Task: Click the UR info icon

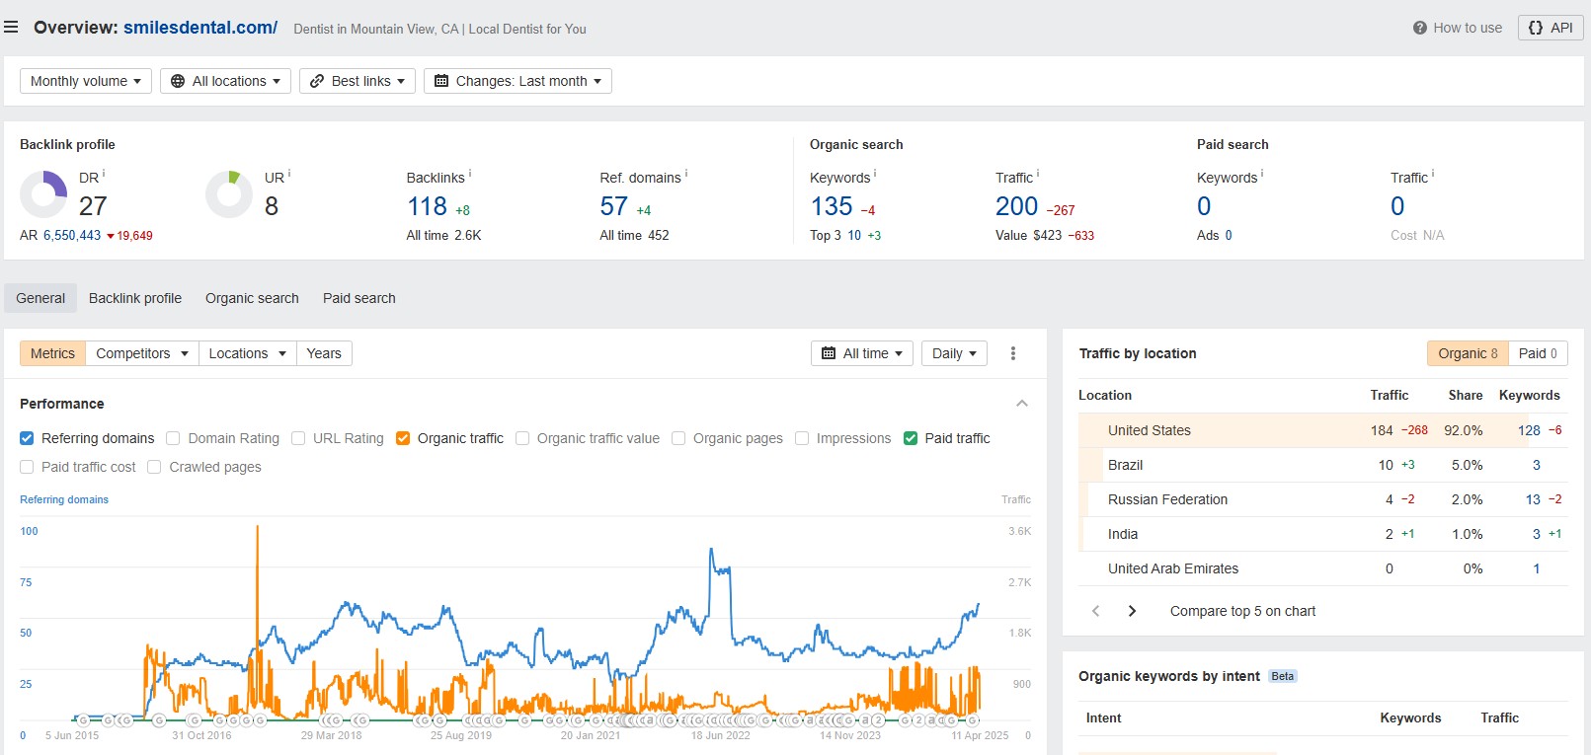Action: click(289, 173)
